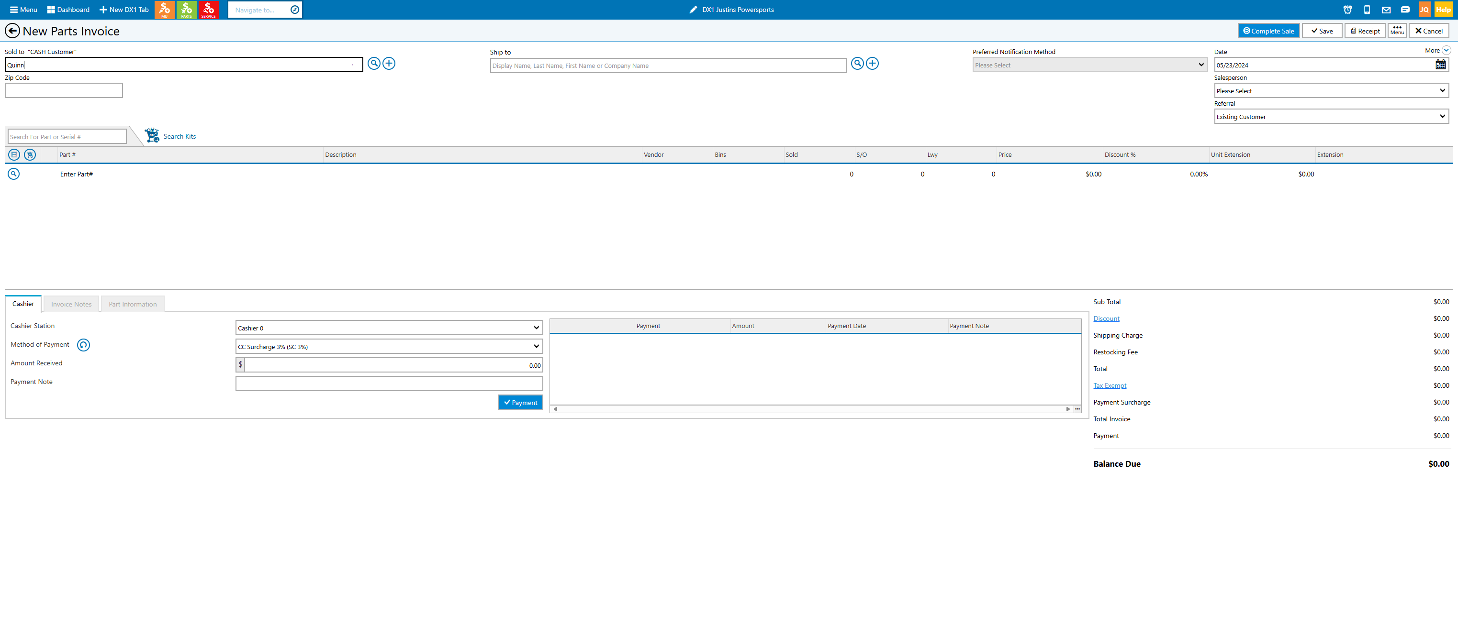Click the Complete Sale button
Screen dimensions: 1458x636
[1268, 31]
